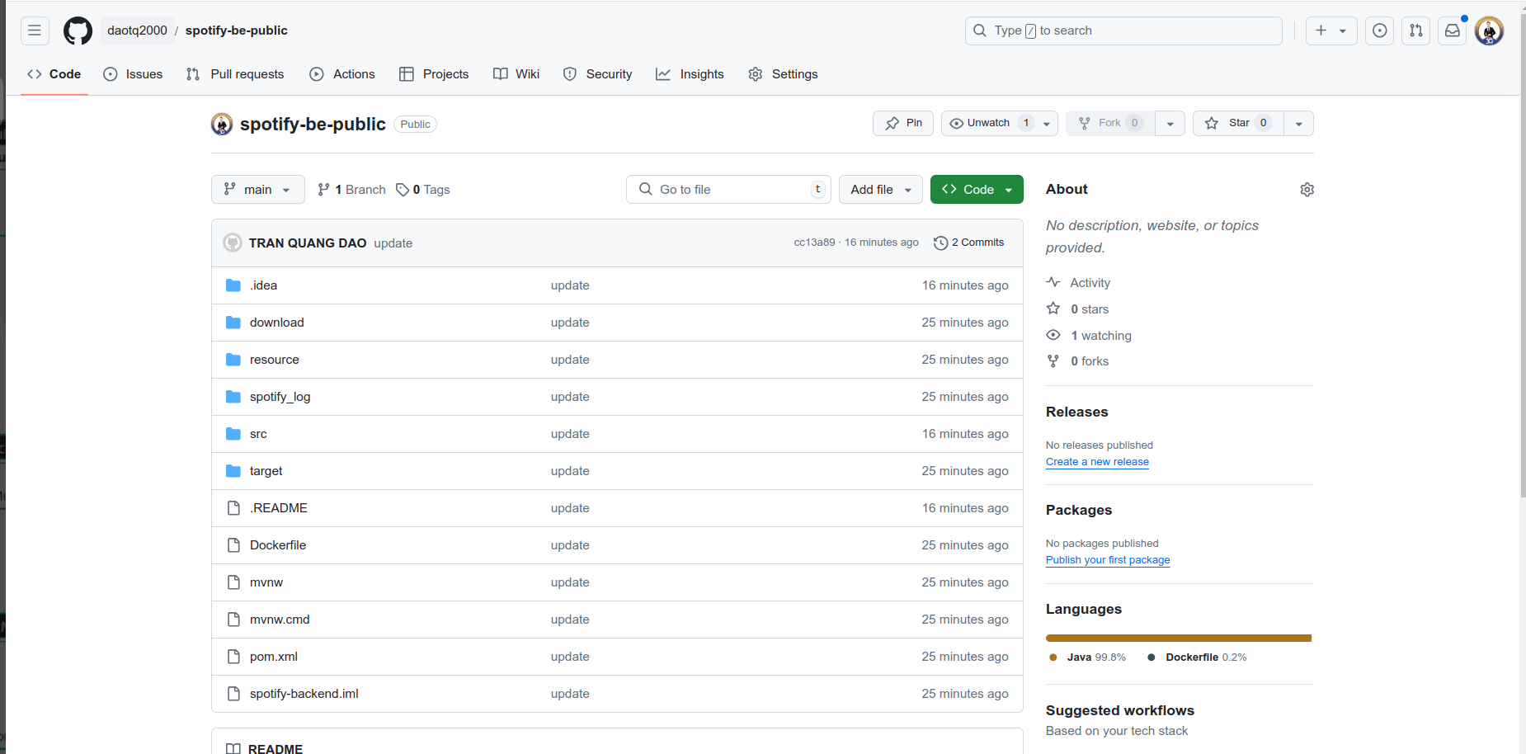The image size is (1526, 754).
Task: Open the user profile avatar menu
Action: [x=1489, y=31]
